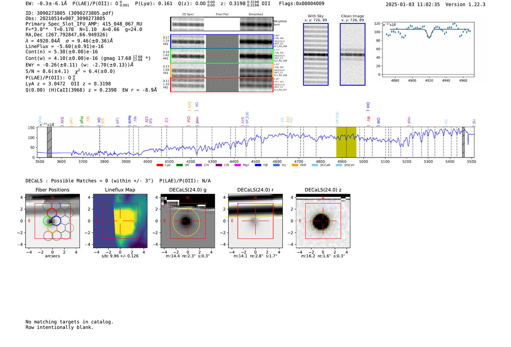Click the Clean Image 2D cutout
Image resolution: width=511 pixels, height=347 pixels.
353,54
